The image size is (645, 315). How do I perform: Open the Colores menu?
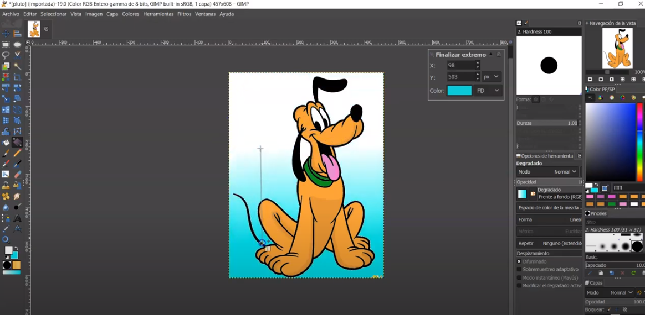pos(130,14)
